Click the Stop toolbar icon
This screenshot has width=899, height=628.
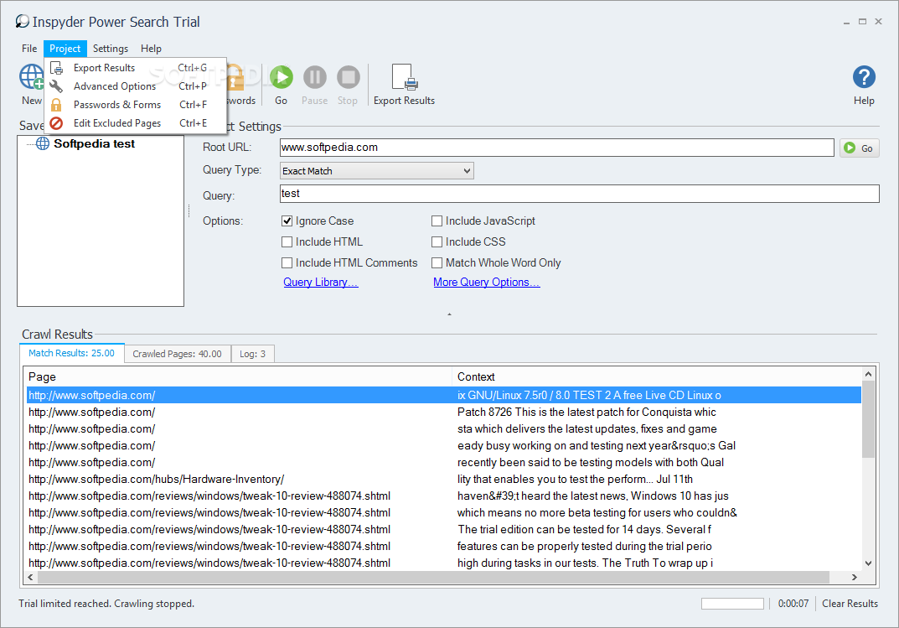coord(348,77)
